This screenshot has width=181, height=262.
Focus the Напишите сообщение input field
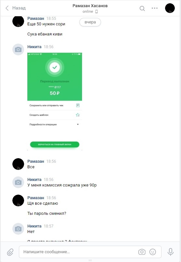tap(90, 252)
